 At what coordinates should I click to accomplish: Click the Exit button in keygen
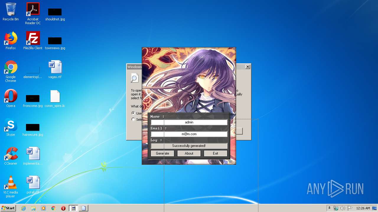click(x=216, y=153)
